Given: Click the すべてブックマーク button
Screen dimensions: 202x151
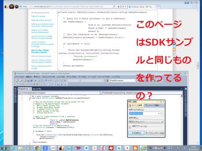Looking at the screenshot, I should [x=154, y=133].
